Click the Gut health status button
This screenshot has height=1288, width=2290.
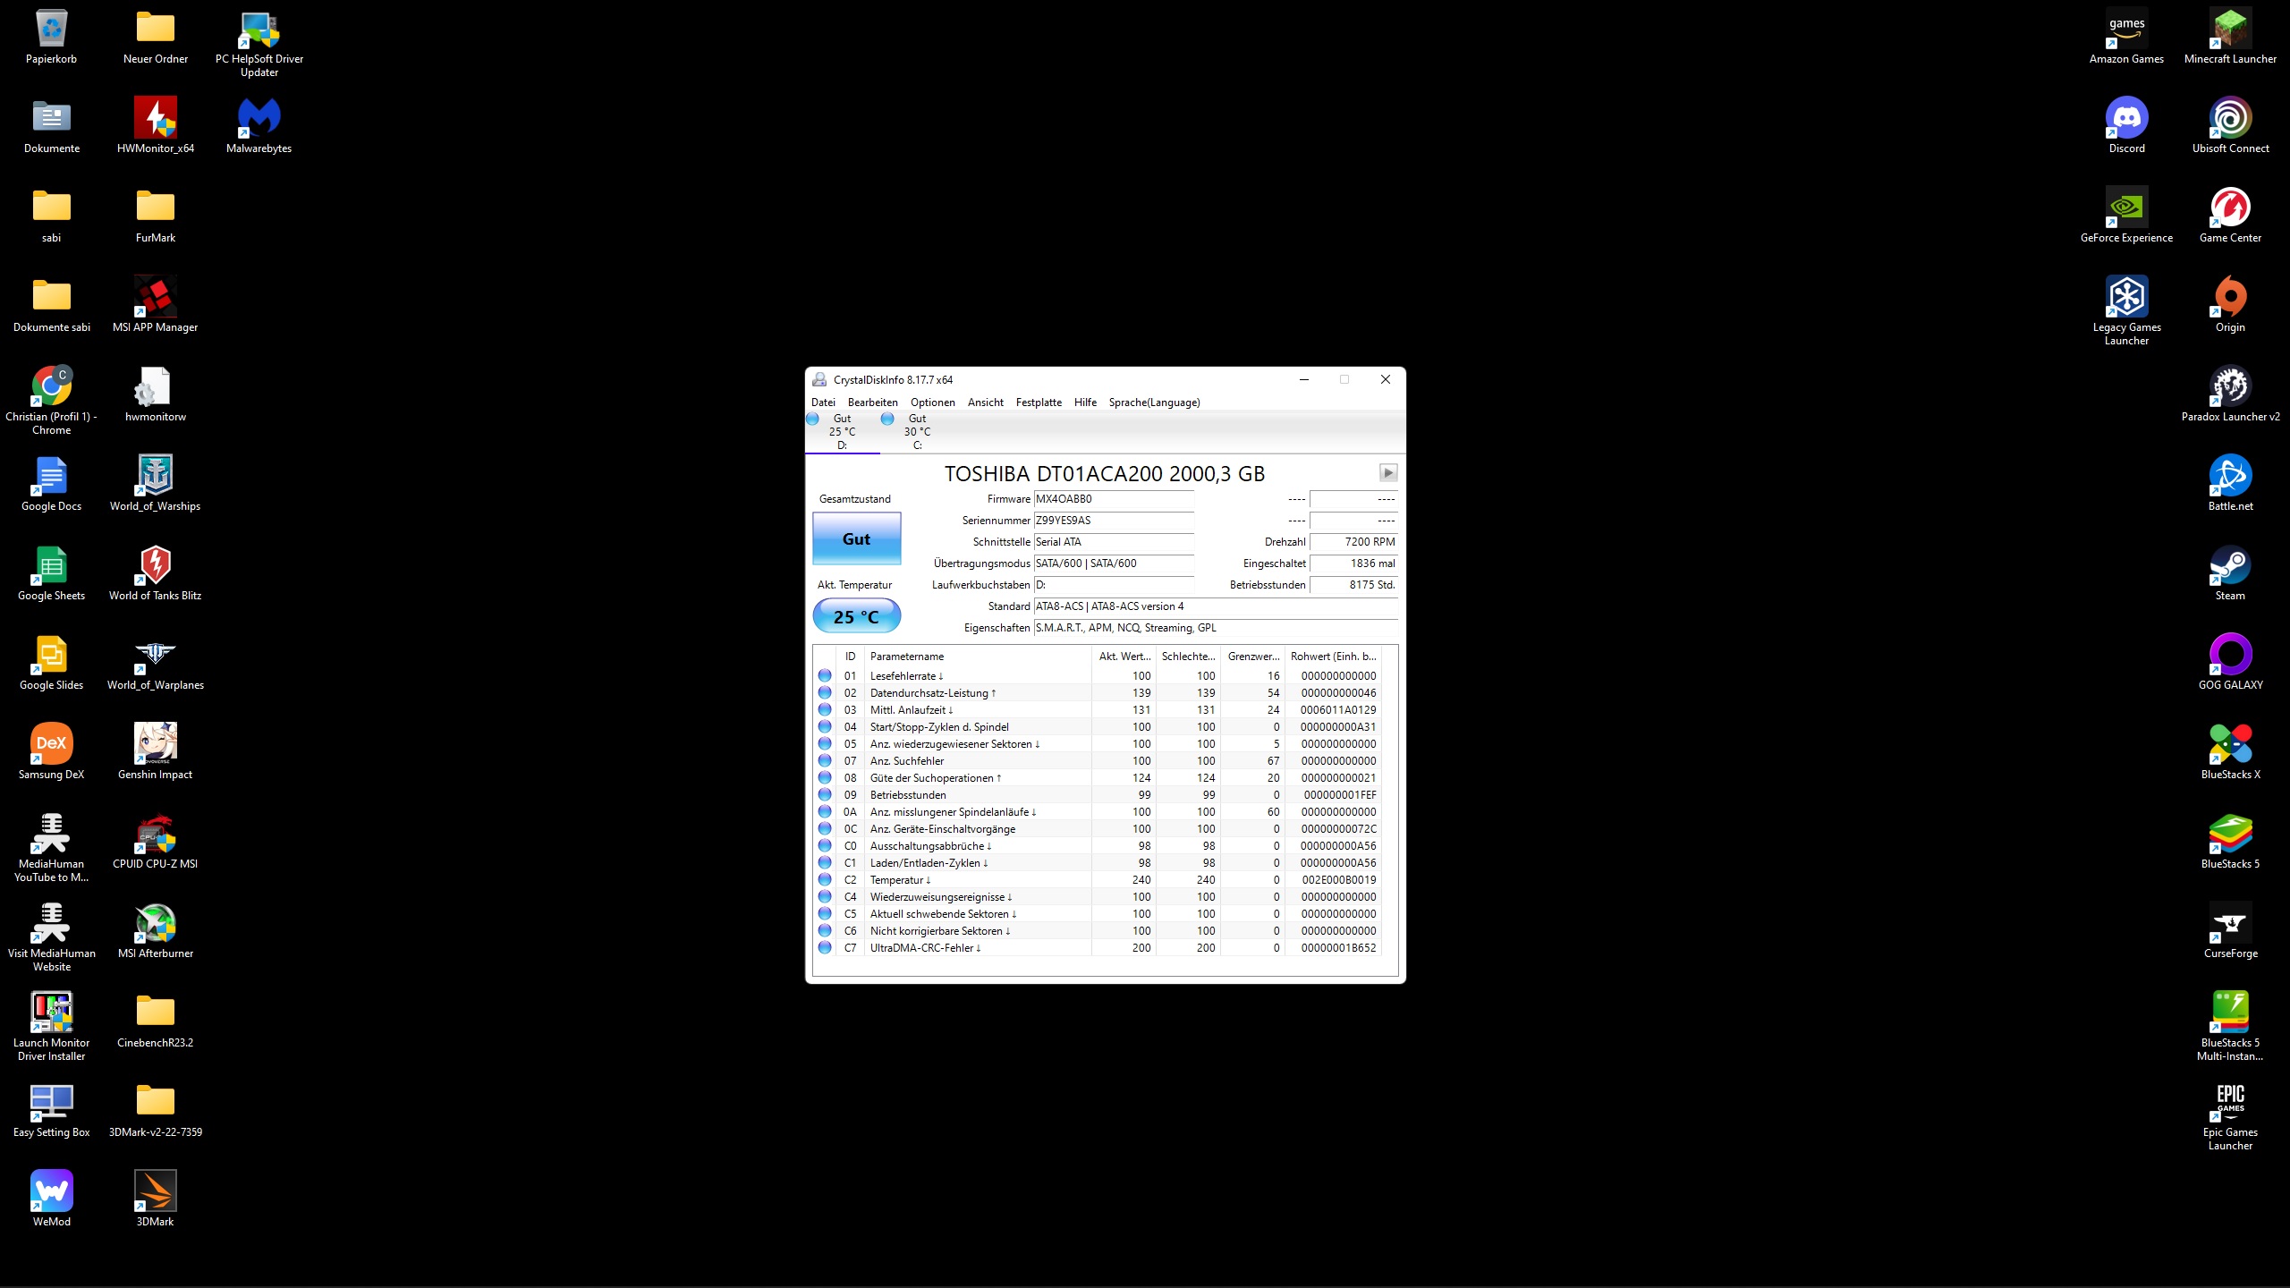(x=856, y=538)
